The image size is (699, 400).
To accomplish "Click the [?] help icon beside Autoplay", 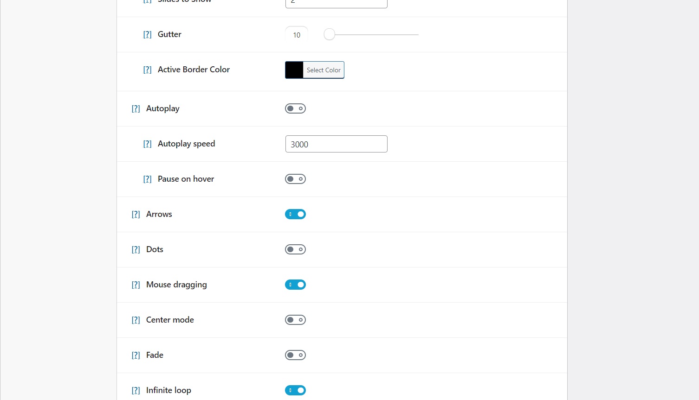I will 136,109.
